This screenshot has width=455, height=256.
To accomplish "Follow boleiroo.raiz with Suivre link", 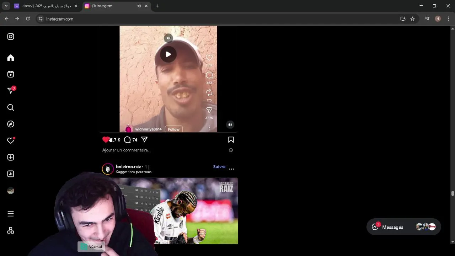I will click(219, 167).
